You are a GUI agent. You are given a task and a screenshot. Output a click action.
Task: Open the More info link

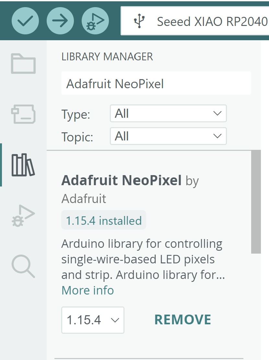pos(88,290)
